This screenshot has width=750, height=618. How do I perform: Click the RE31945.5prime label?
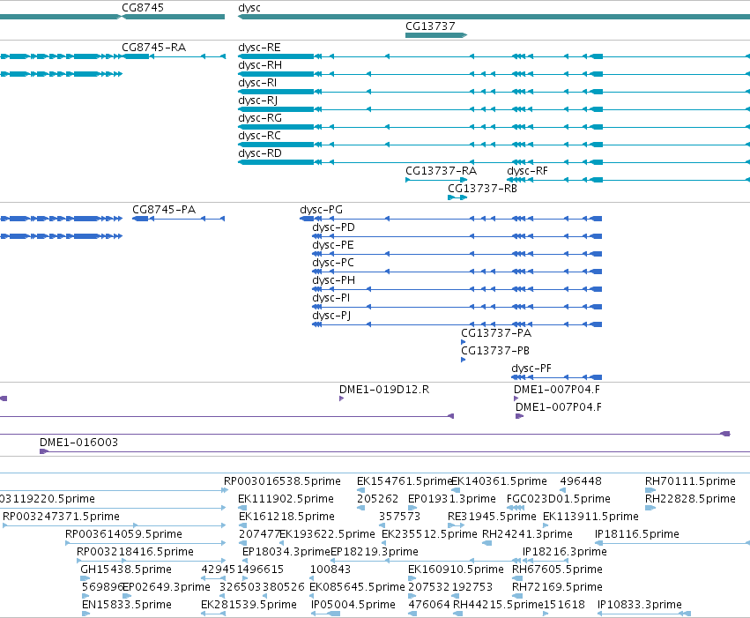coord(492,517)
